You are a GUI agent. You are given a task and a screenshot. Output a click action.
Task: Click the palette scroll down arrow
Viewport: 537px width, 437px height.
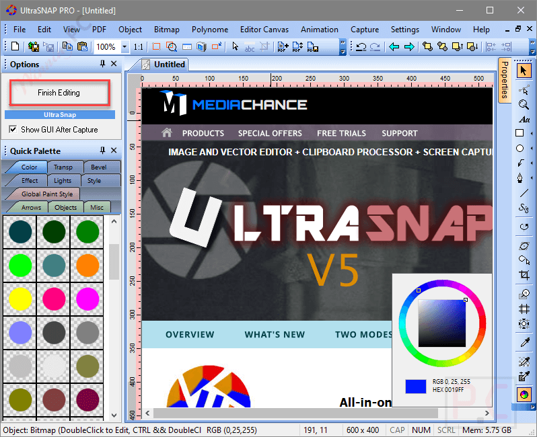114,415
